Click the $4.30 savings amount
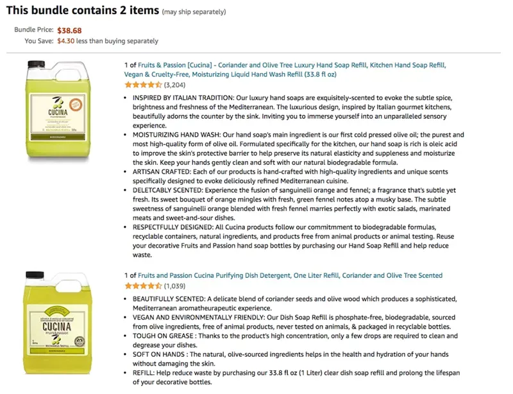The height and width of the screenshot is (394, 513). click(66, 41)
